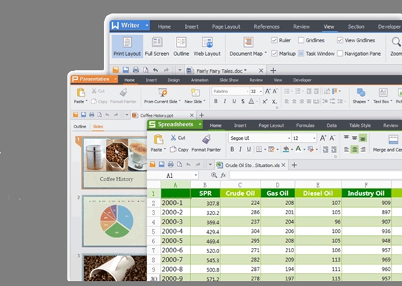This screenshot has width=402, height=286.
Task: Cut selection in Spreadsheets ribbon
Action: tap(178, 138)
